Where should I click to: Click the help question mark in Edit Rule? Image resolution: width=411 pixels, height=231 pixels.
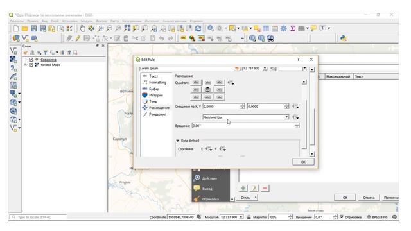pos(298,60)
